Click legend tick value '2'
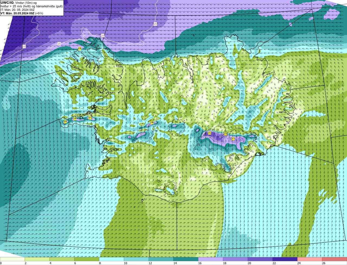Screen dimensions: 347x265 coord(25,263)
